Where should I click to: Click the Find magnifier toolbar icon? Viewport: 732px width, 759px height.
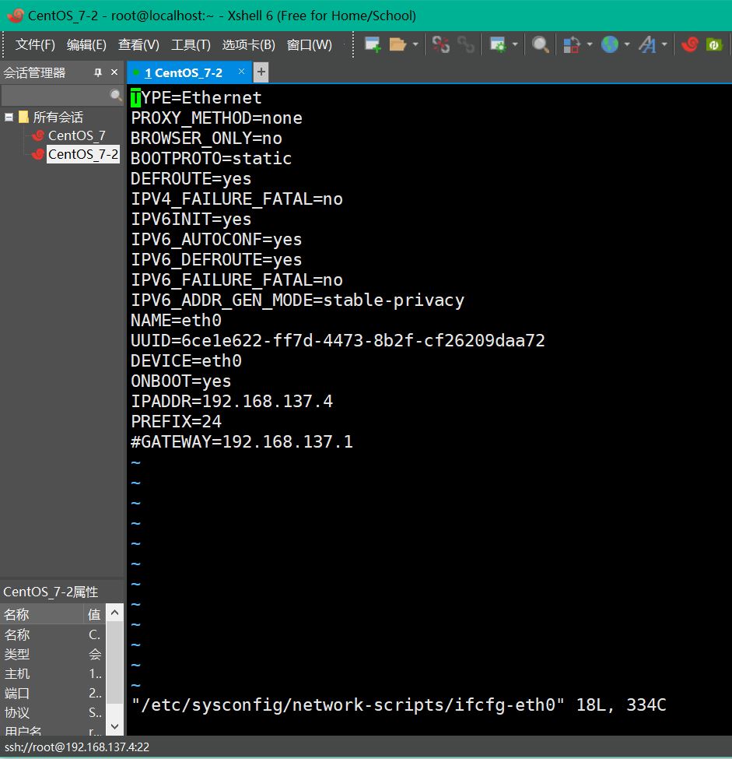point(541,44)
